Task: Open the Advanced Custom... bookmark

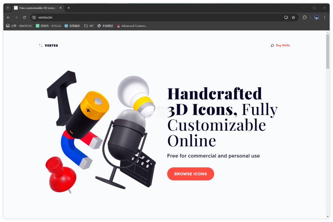Action: click(132, 26)
